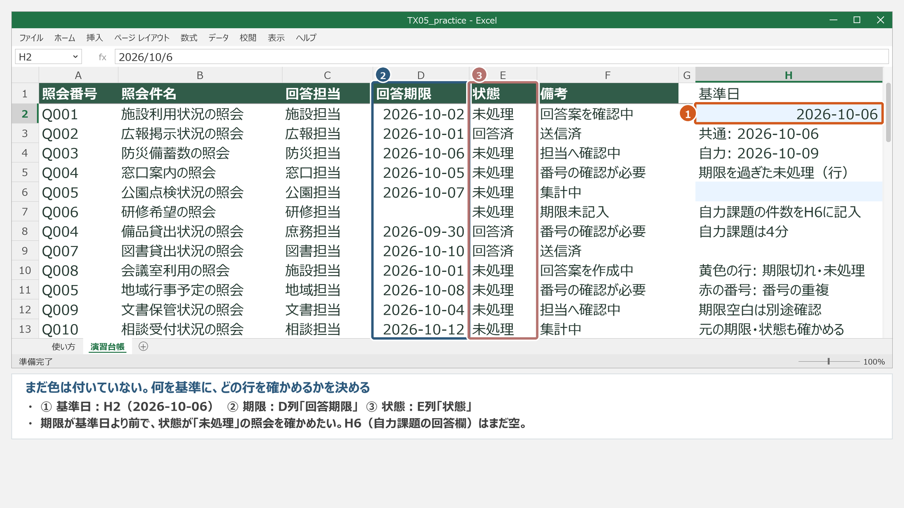Click the fx insert function icon

click(103, 57)
